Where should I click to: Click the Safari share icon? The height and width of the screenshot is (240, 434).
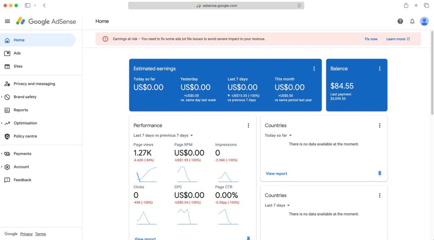click(x=406, y=6)
